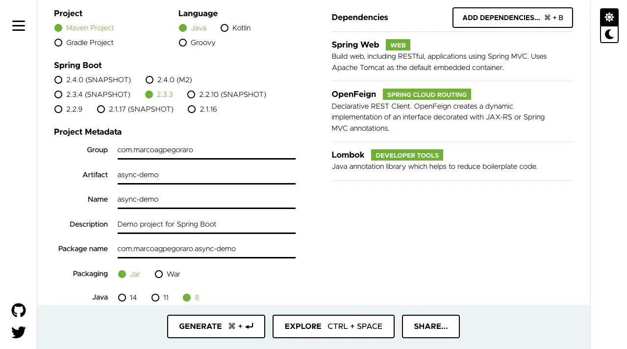This screenshot has width=627, height=349.
Task: Choose War packaging option
Action: pyautogui.click(x=168, y=274)
